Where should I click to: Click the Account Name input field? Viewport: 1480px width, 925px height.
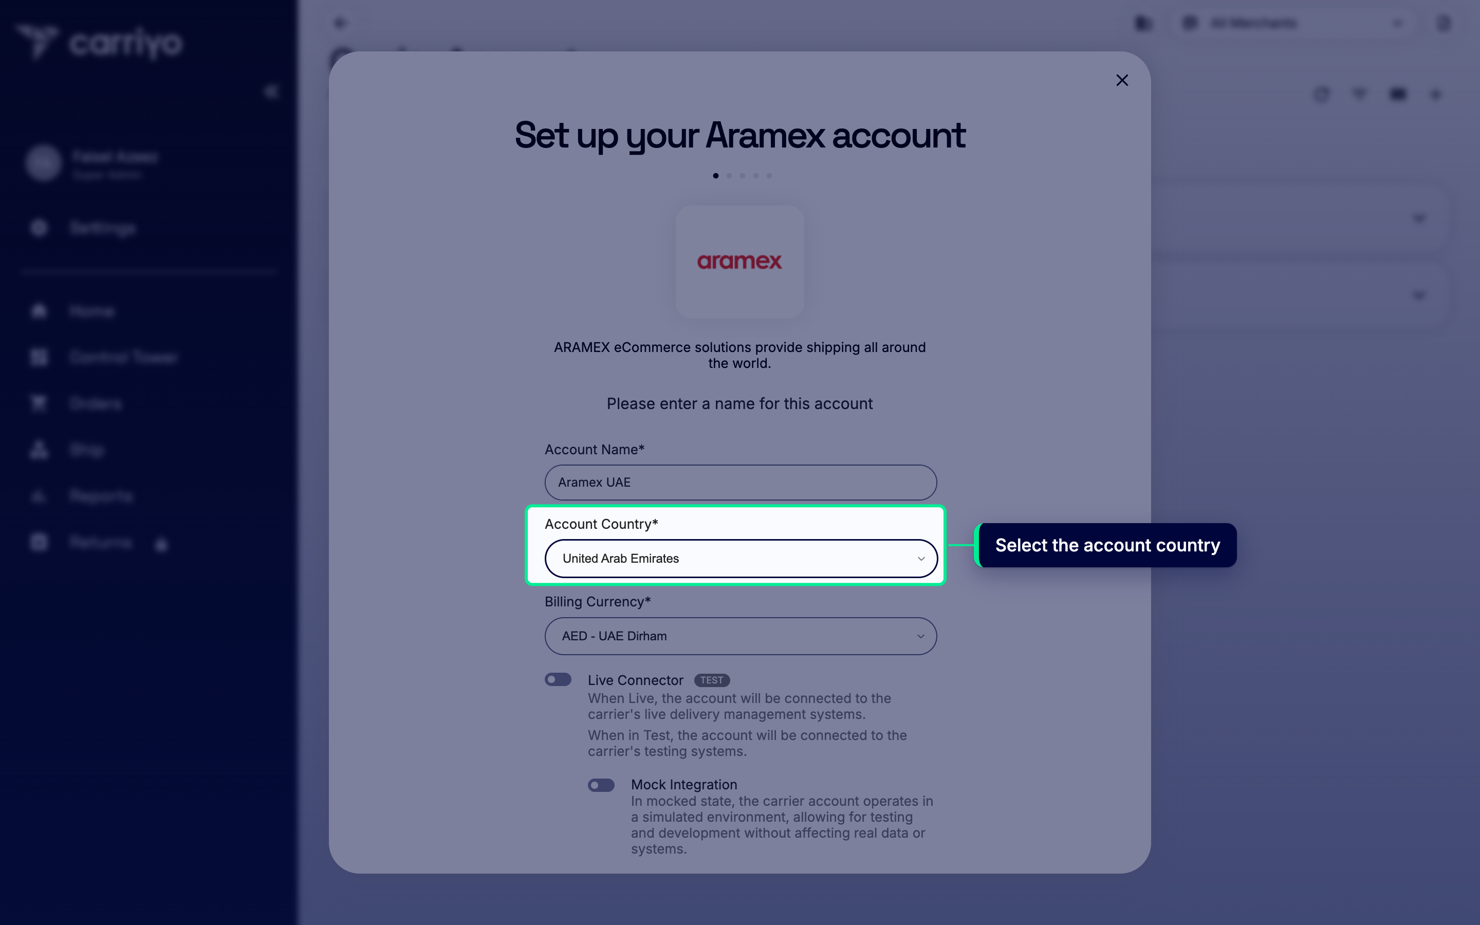click(x=740, y=482)
